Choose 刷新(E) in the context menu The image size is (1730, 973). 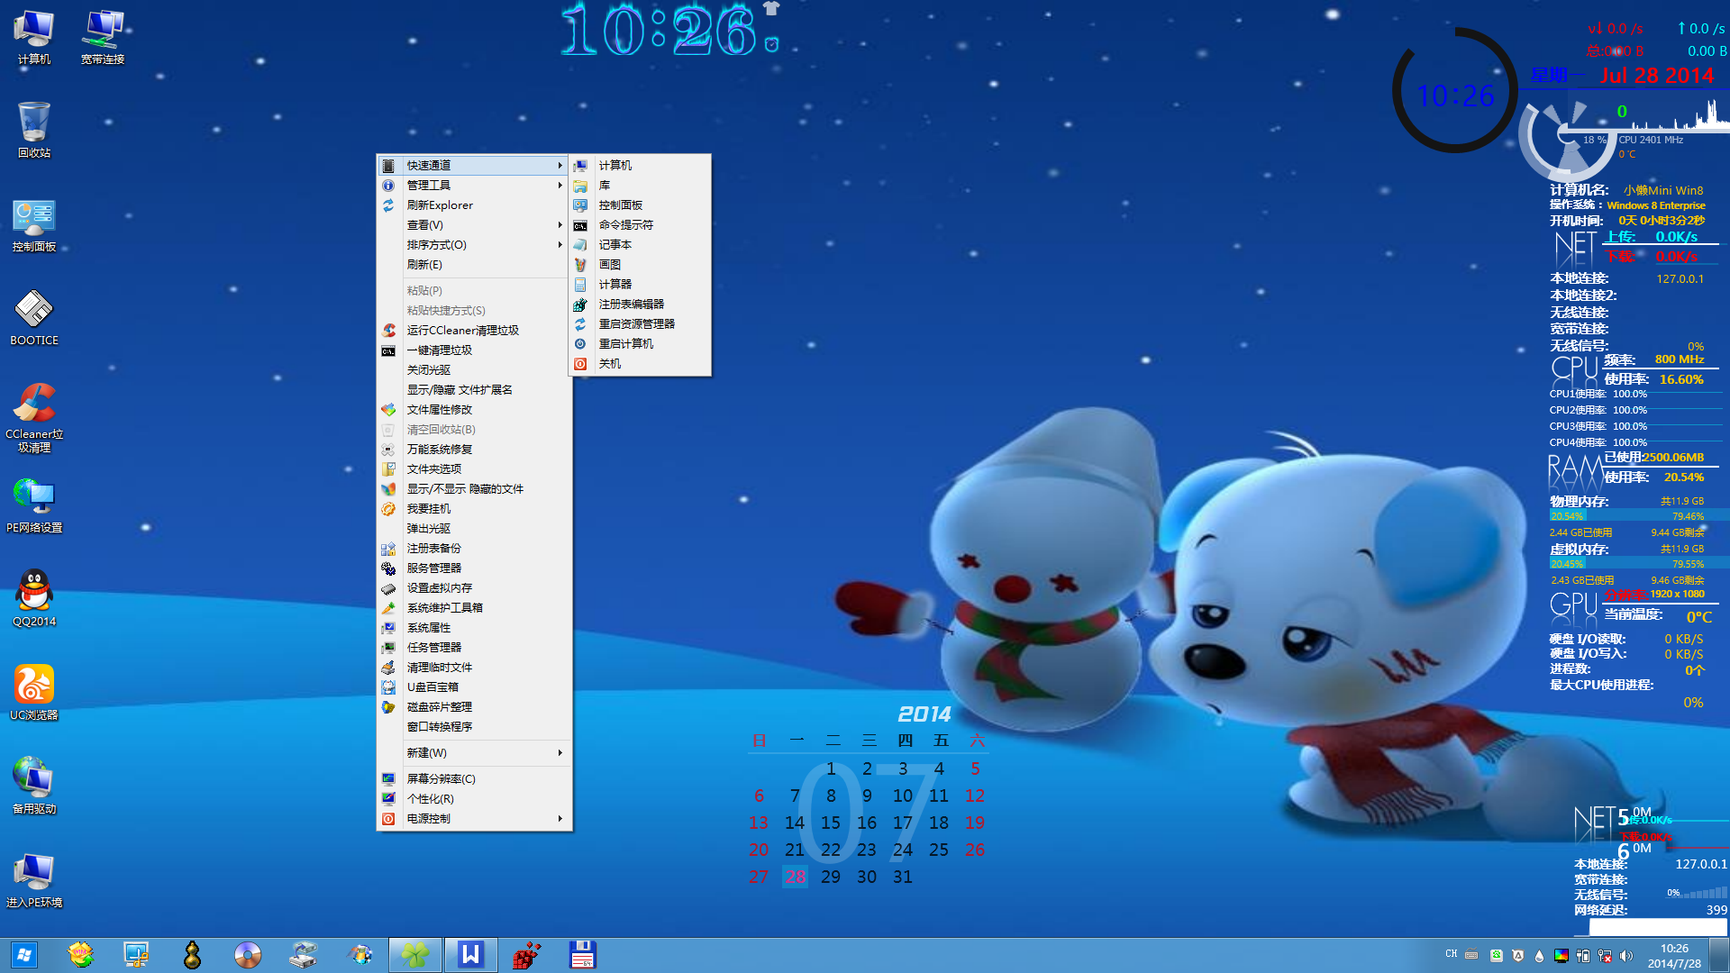[474, 264]
